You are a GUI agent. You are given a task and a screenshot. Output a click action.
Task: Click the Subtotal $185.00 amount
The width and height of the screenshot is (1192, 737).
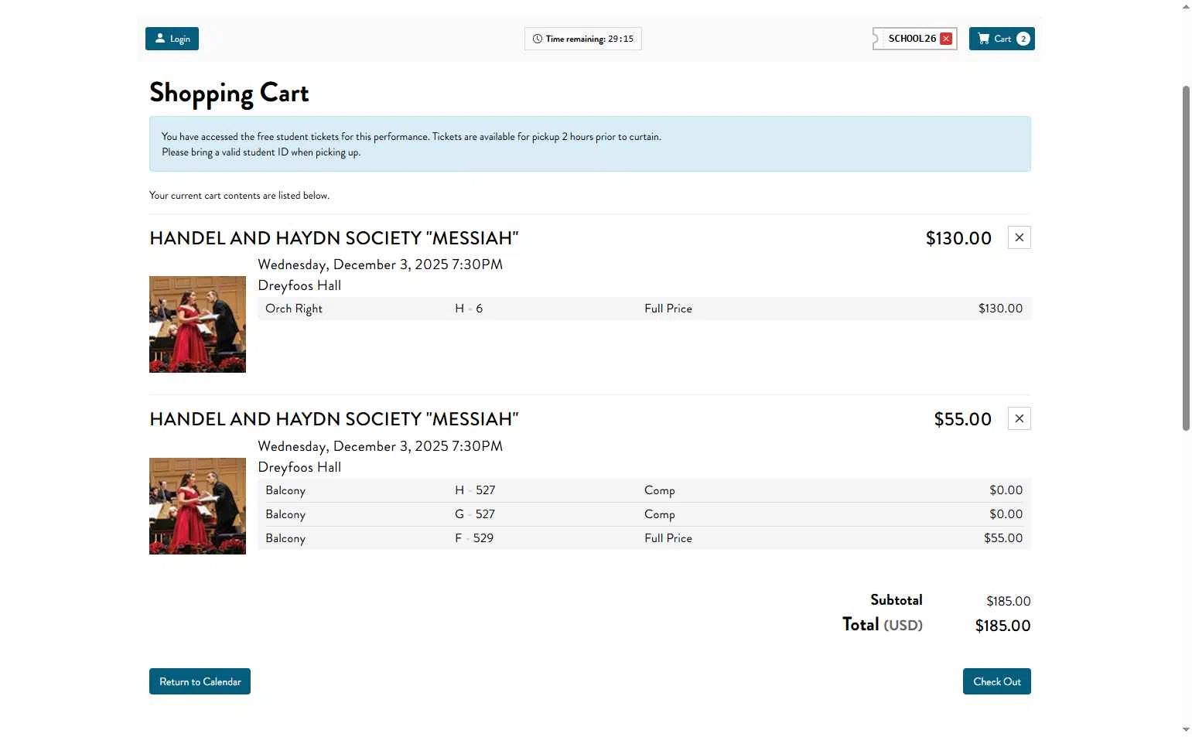(x=1008, y=601)
